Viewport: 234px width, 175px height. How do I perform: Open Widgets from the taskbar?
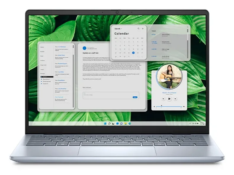click(118, 124)
